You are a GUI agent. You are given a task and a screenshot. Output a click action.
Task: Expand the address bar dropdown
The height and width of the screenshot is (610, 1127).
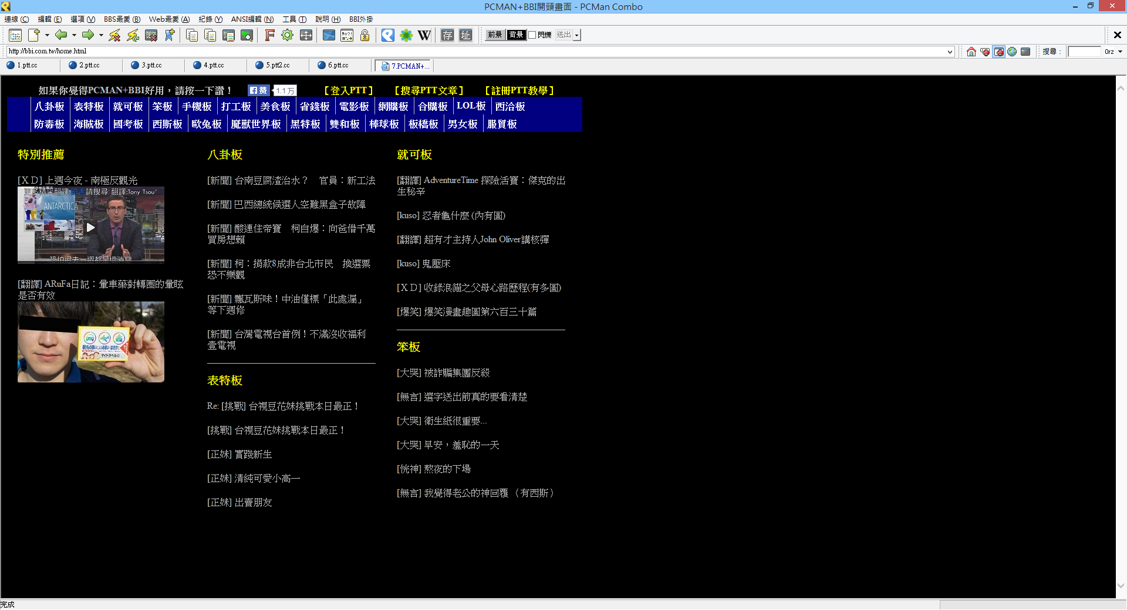(950, 52)
